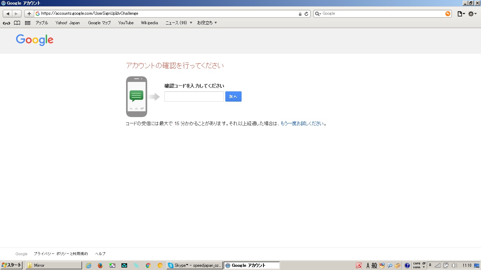Click the blue 次へ button
The width and height of the screenshot is (481, 270).
(x=233, y=97)
